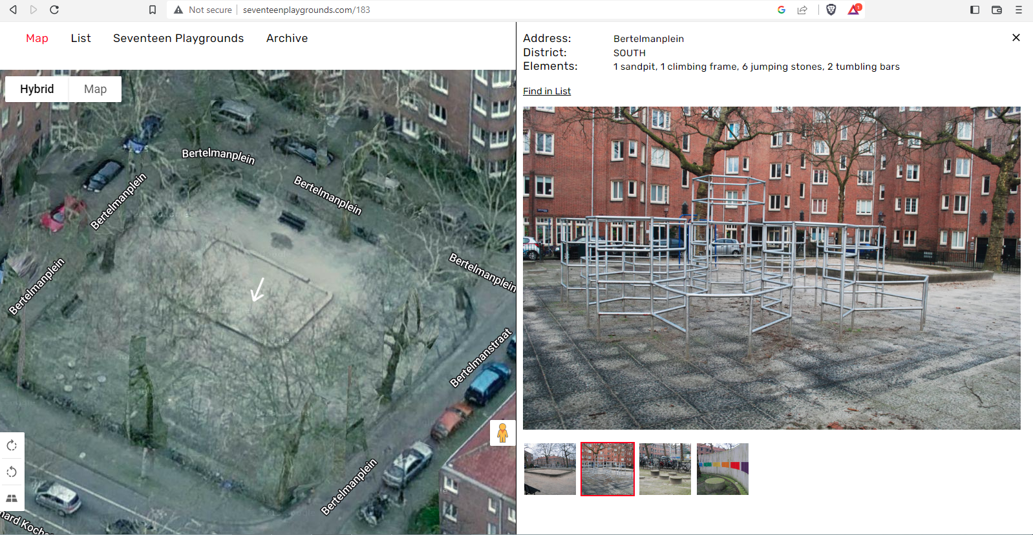The image size is (1033, 535).
Task: Go to Seventeen Playgrounds page
Action: (178, 38)
